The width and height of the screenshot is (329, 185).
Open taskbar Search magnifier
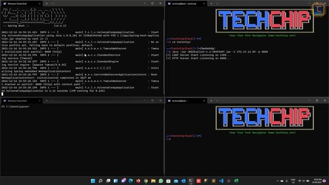coord(101,181)
